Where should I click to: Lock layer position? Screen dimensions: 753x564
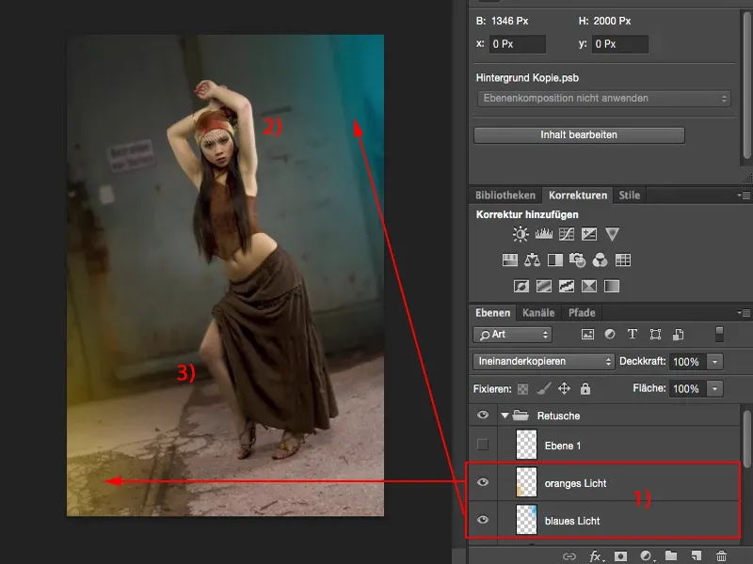point(564,388)
